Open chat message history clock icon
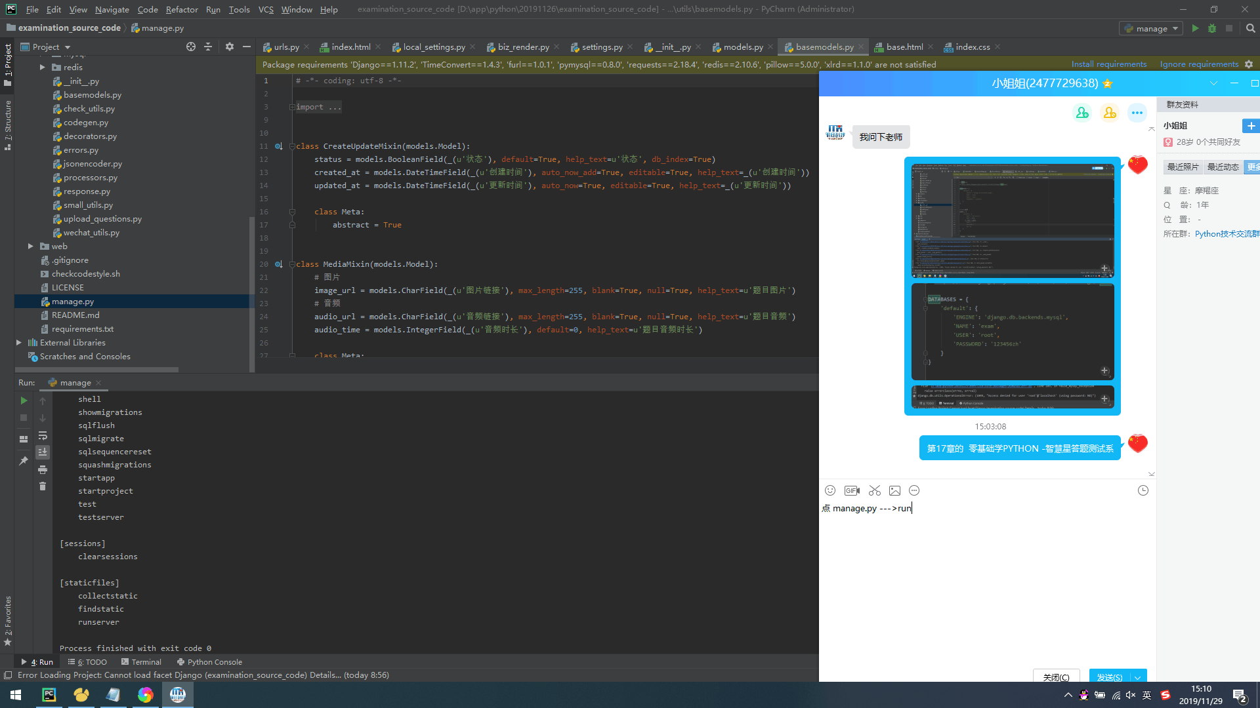 pyautogui.click(x=1143, y=490)
